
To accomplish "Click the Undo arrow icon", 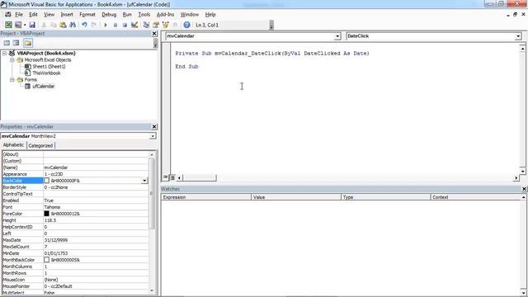I will pyautogui.click(x=84, y=25).
